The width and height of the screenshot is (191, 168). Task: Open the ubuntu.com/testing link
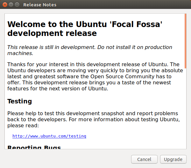pos(49,136)
